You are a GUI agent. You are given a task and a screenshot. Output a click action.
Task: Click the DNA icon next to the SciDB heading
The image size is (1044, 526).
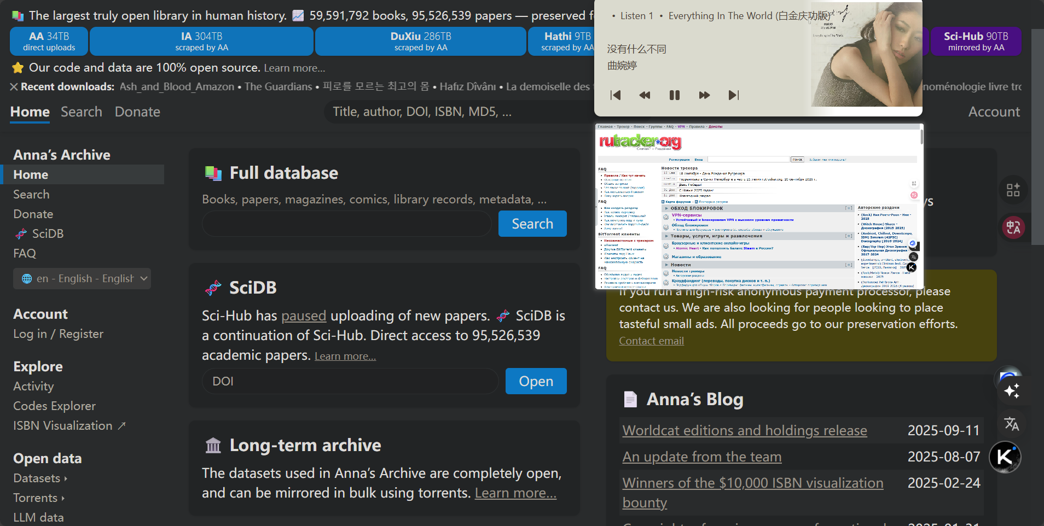213,288
